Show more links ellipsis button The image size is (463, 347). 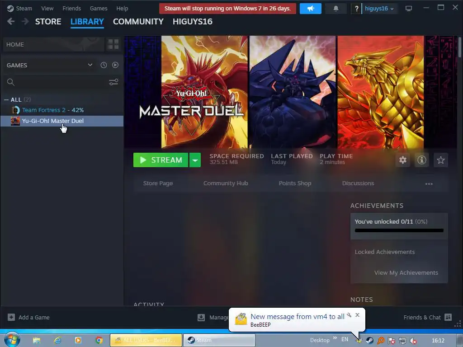pos(429,183)
